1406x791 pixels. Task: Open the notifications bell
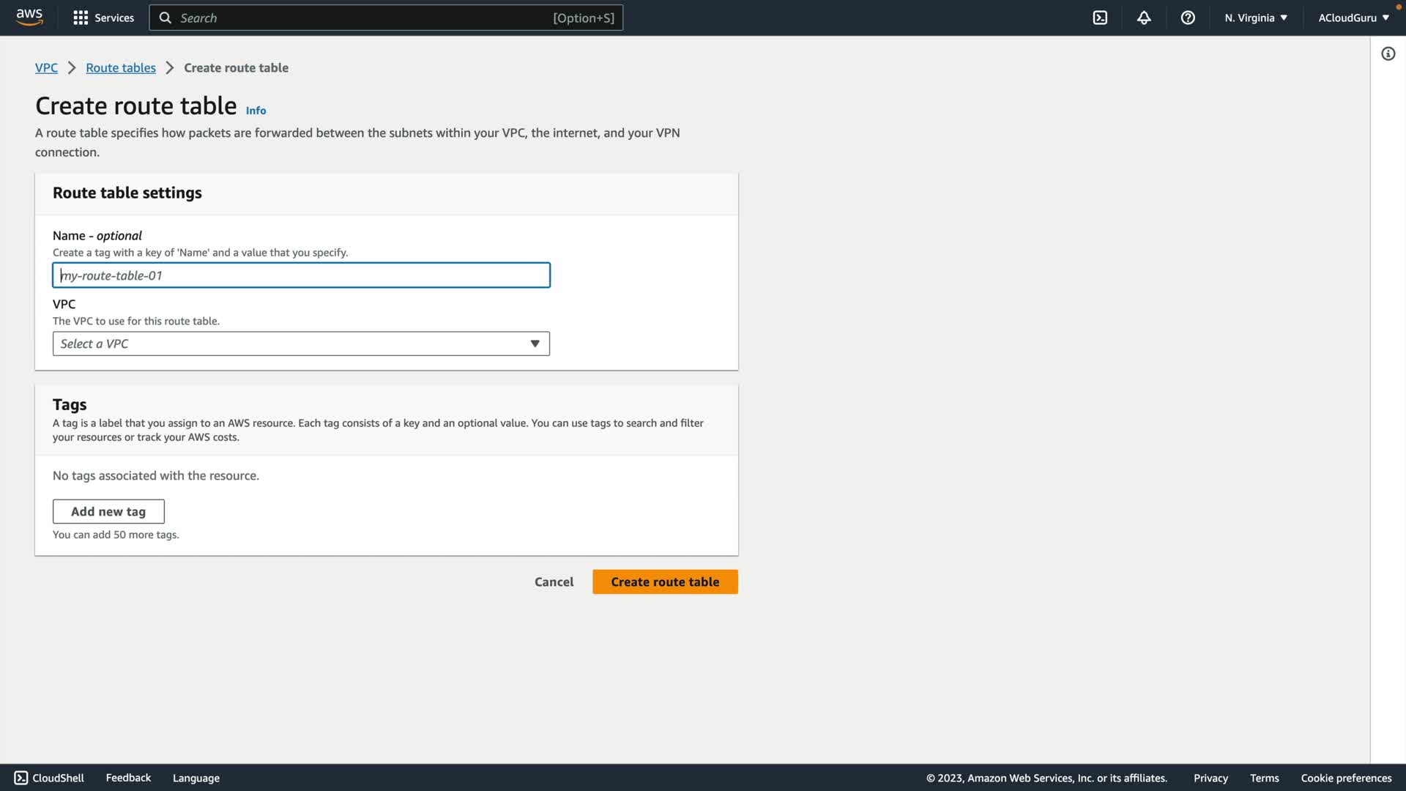pos(1144,18)
